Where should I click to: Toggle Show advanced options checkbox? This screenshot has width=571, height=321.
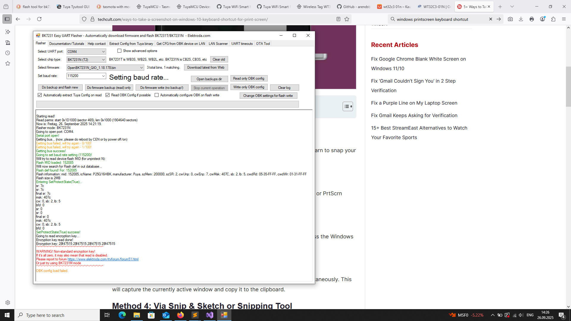120,51
